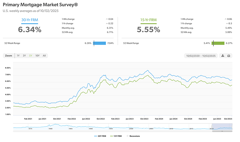Click the navigator scrollbar handle below the timeline

[223, 131]
